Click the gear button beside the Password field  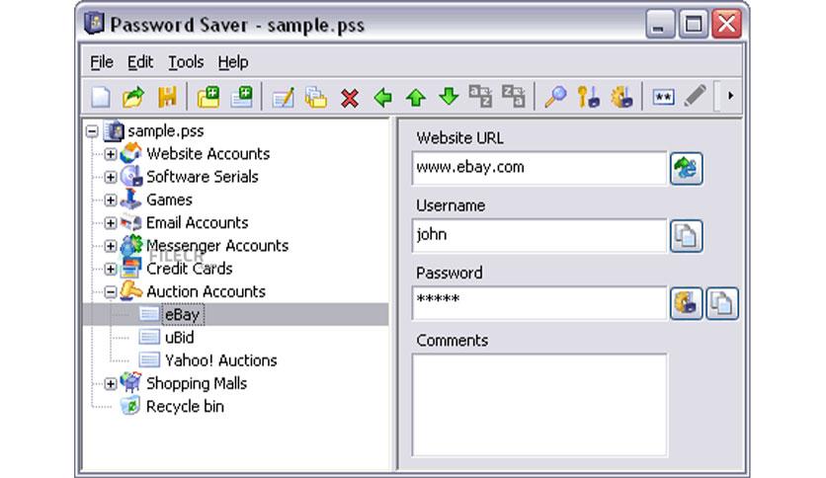coord(687,303)
